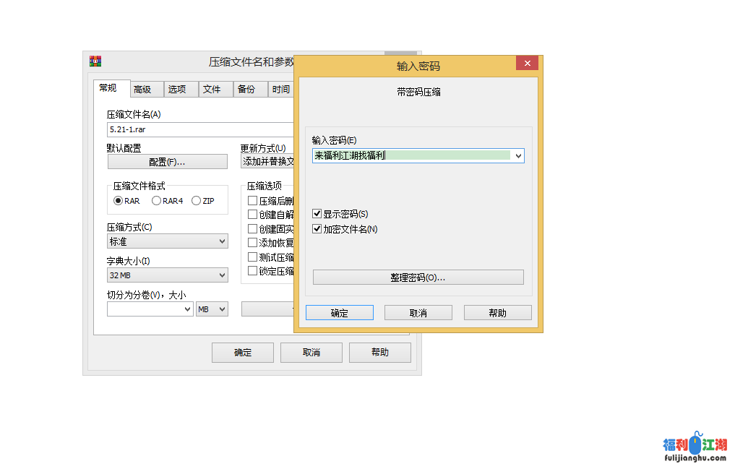Switch to the 高级 tab
Viewport: 735px width, 469px height.
(142, 90)
